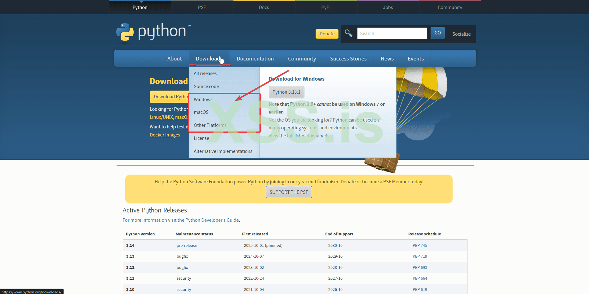Switch to the PSF top tab
Viewport: 589px width, 294px height.
point(202,7)
